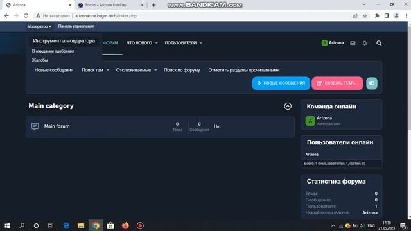Click the volume speaker tray icon
The width and height of the screenshot is (411, 231).
coord(362,225)
